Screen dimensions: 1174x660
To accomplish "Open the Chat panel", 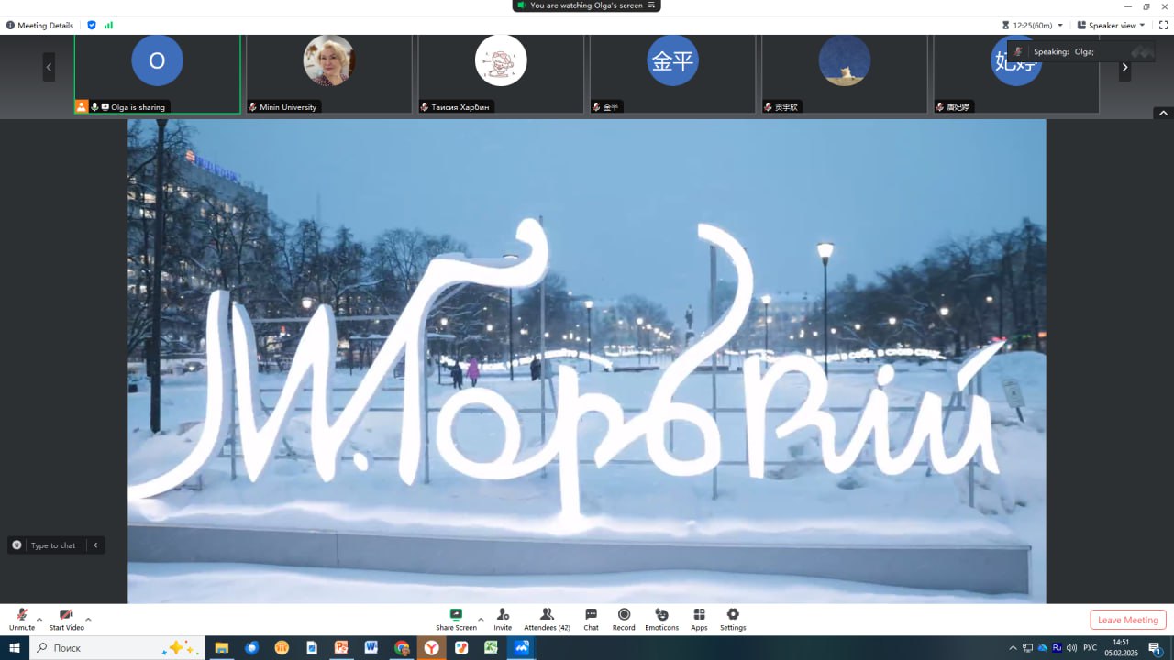I will coord(591,614).
